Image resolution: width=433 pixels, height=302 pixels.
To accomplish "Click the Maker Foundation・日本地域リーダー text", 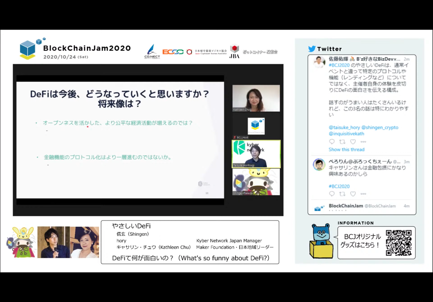I will click(x=235, y=247).
